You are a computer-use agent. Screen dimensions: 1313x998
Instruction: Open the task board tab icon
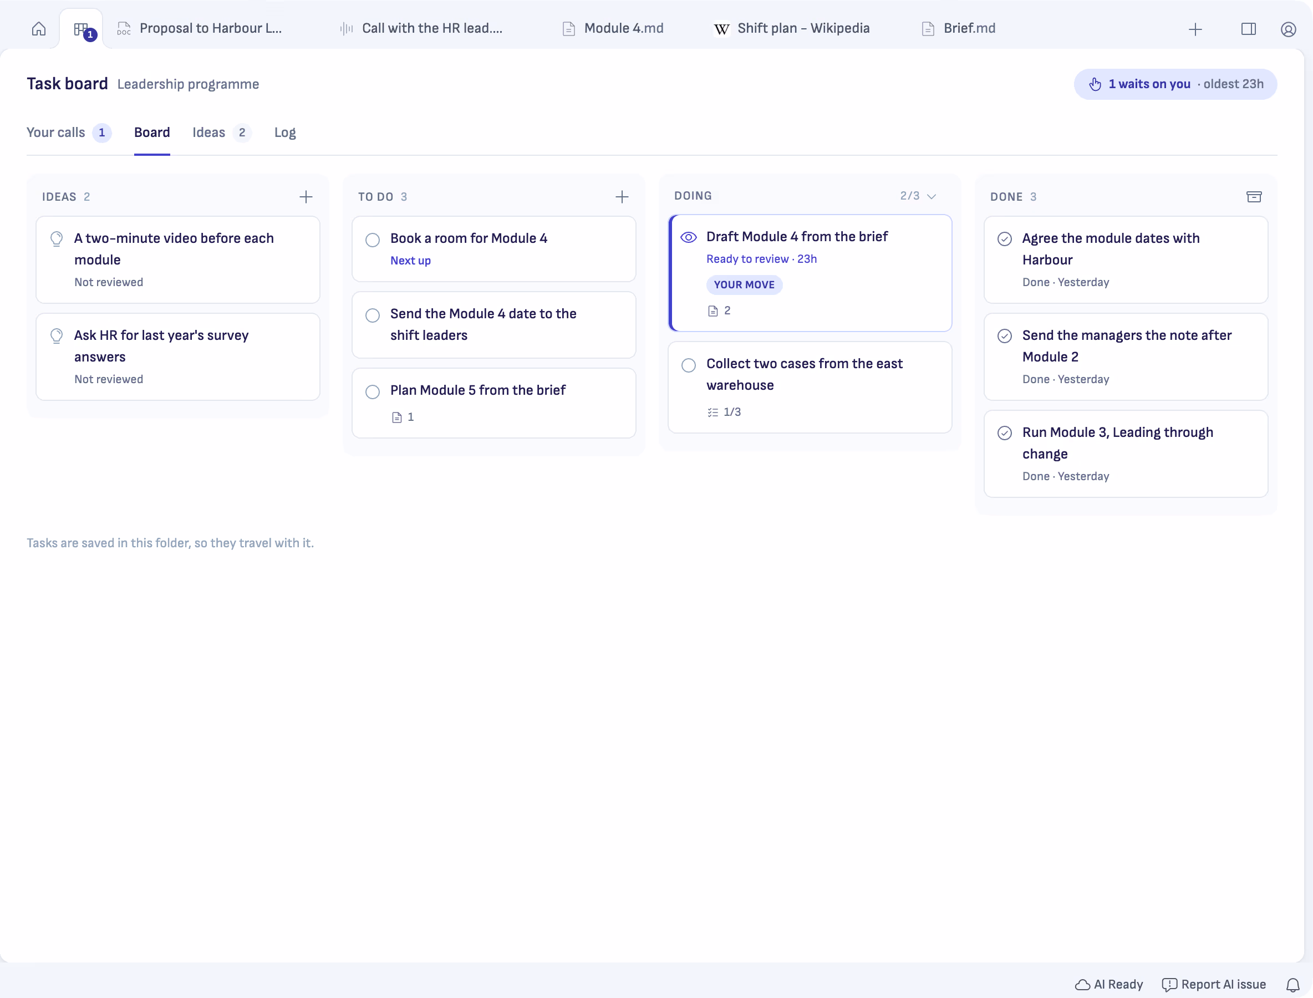(x=82, y=28)
